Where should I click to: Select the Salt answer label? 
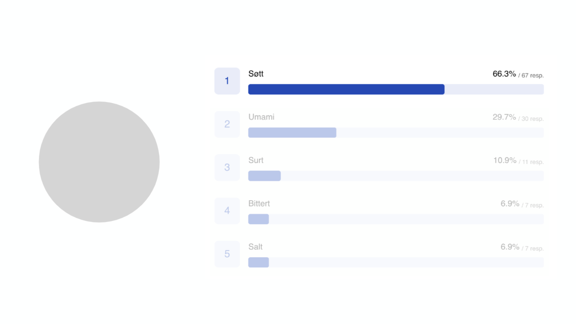(255, 247)
